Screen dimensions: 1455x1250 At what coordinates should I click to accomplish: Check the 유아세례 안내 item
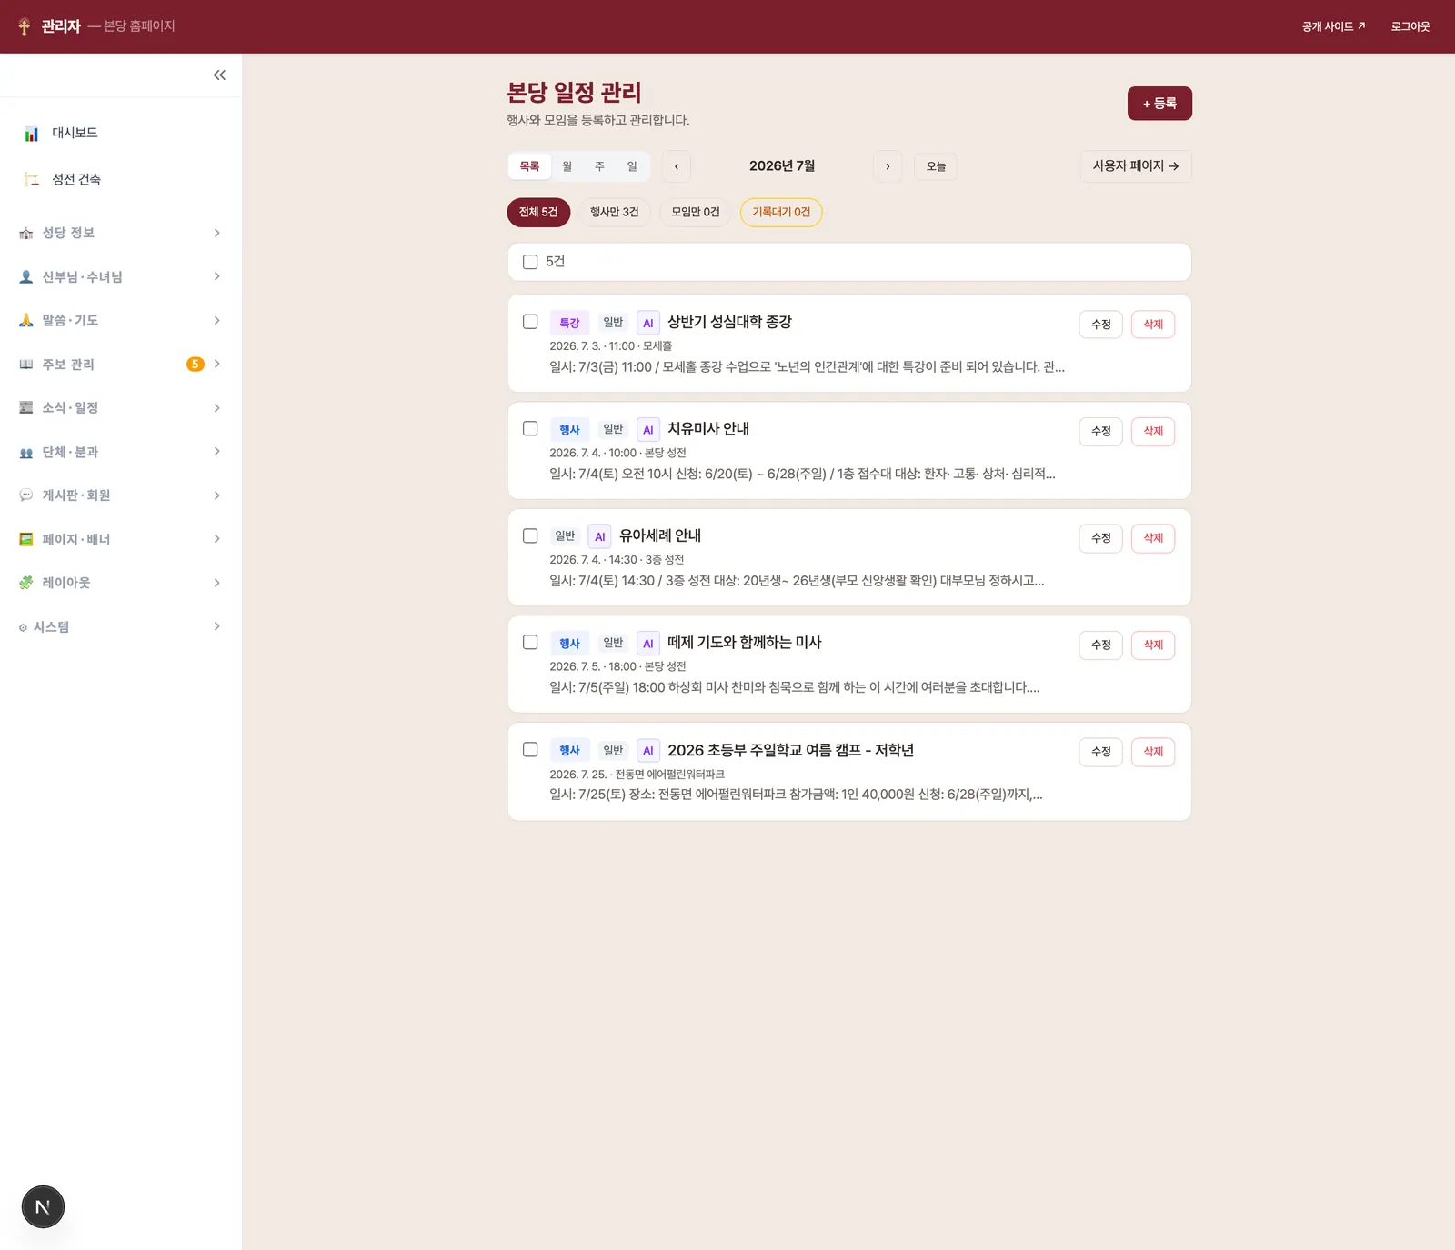pyautogui.click(x=530, y=536)
